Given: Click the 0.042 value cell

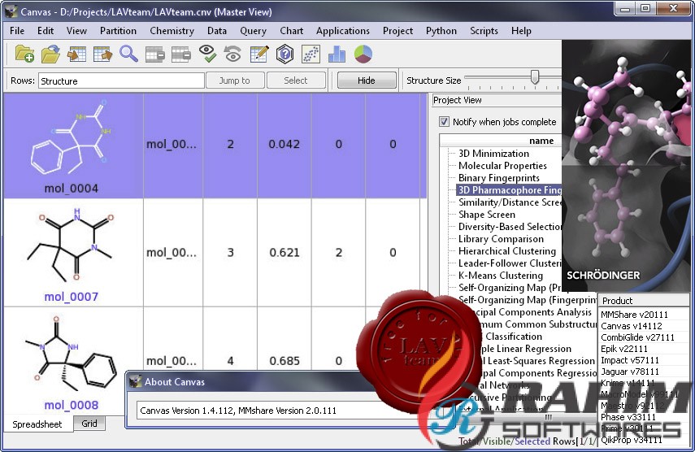Looking at the screenshot, I should (x=285, y=144).
